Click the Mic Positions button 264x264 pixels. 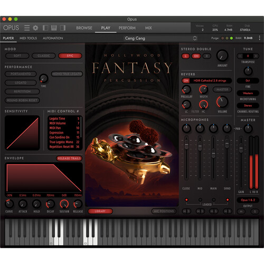(164, 211)
